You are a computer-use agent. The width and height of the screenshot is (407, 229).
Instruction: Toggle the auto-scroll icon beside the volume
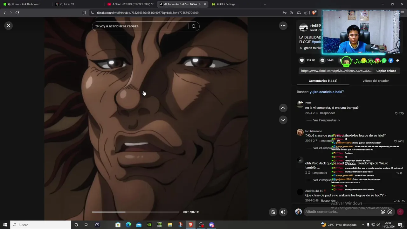[273, 212]
